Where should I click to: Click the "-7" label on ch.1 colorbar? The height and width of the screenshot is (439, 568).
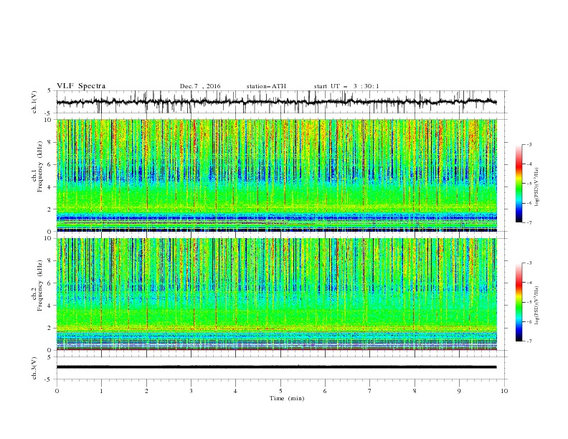coord(529,222)
